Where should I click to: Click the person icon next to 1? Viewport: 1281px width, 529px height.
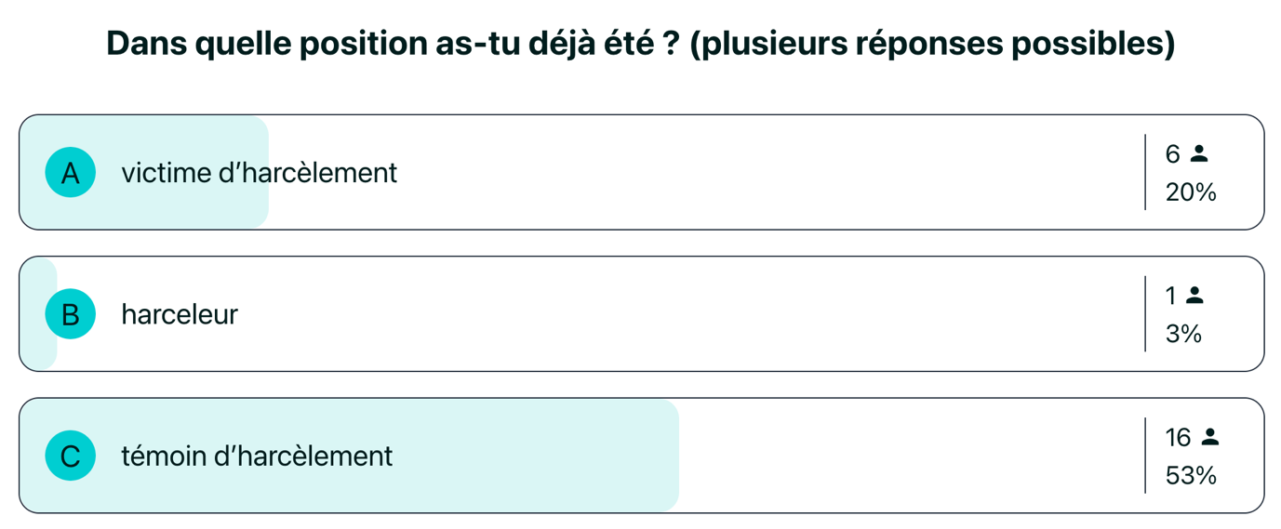[x=1195, y=295]
